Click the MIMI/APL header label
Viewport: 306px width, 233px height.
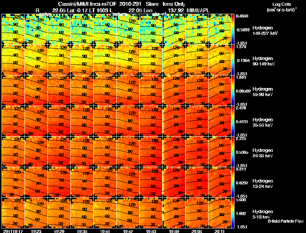[198, 10]
